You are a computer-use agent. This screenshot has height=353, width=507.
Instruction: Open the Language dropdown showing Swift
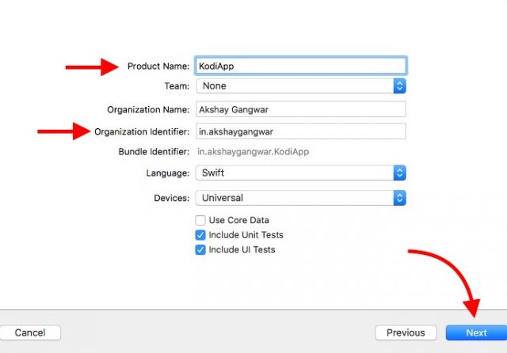coord(301,173)
